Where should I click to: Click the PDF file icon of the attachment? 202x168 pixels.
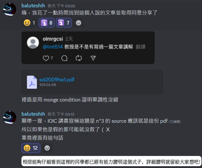pyautogui.click(x=32, y=82)
